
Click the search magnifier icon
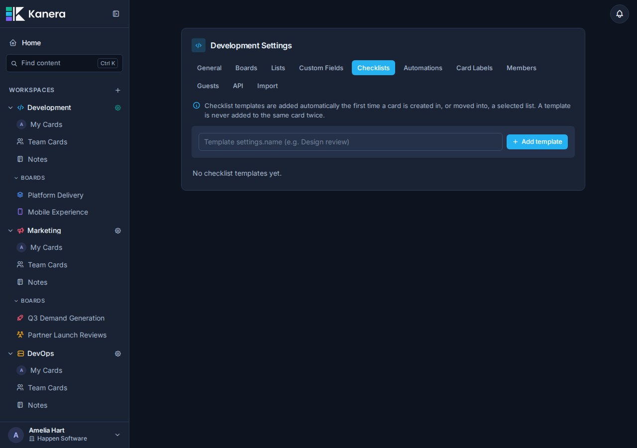pos(14,63)
